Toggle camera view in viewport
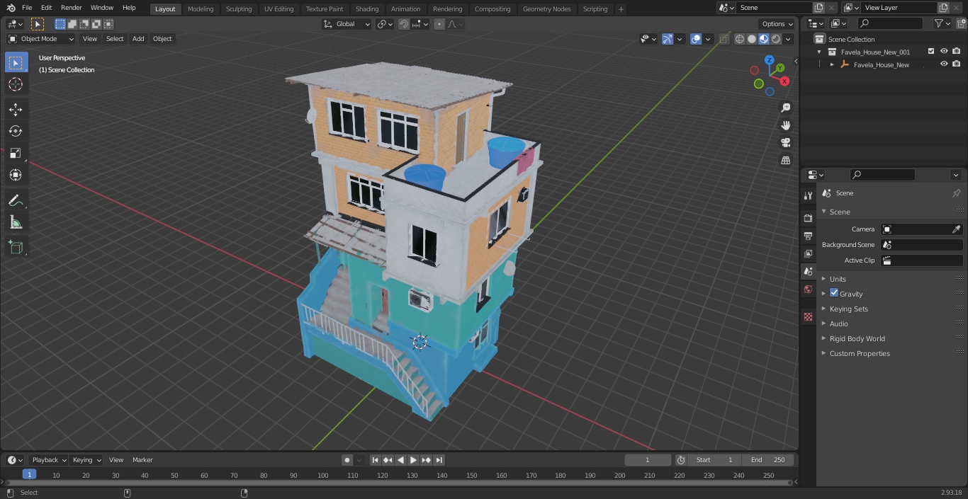The height and width of the screenshot is (499, 968). [x=785, y=143]
